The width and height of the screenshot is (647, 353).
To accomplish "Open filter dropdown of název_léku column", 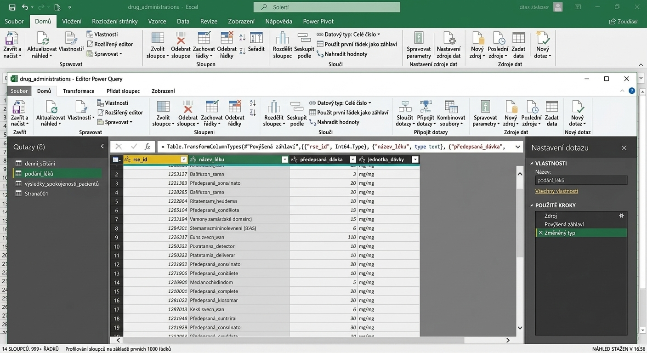I will click(284, 159).
